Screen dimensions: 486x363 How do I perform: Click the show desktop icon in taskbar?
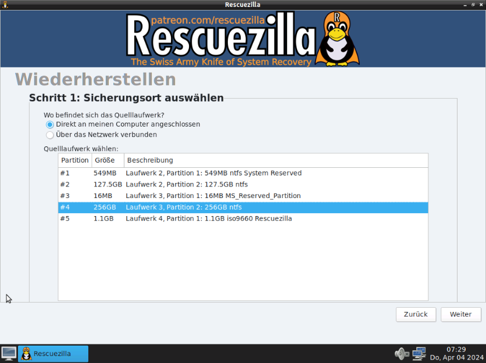[9, 353]
